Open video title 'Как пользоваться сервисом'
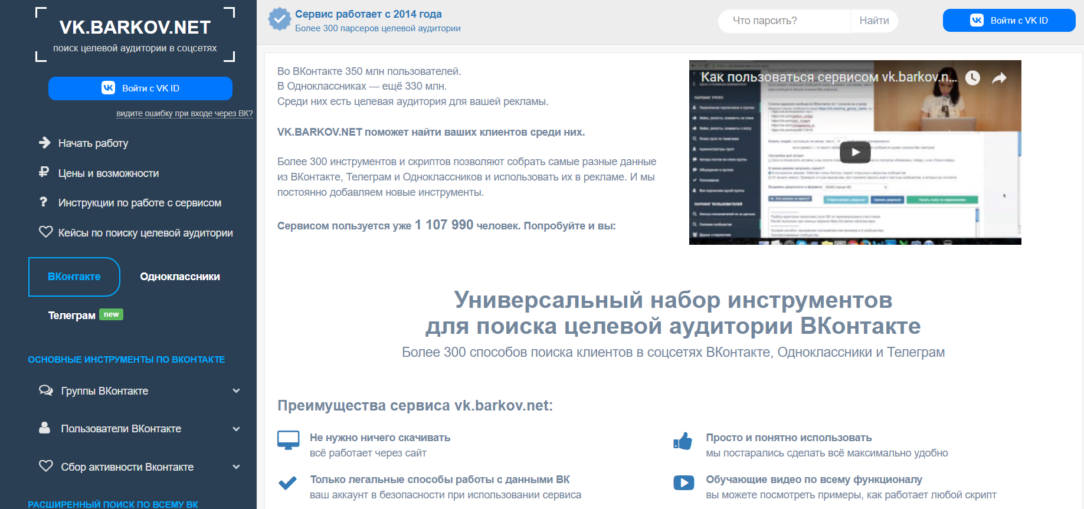 [x=828, y=77]
